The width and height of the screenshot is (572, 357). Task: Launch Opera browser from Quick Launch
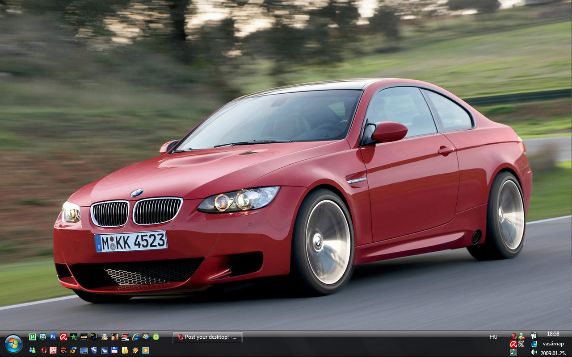44,350
